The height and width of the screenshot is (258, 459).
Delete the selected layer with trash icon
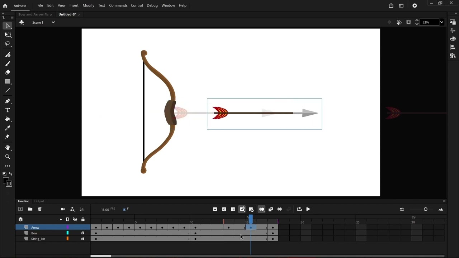(x=40, y=209)
